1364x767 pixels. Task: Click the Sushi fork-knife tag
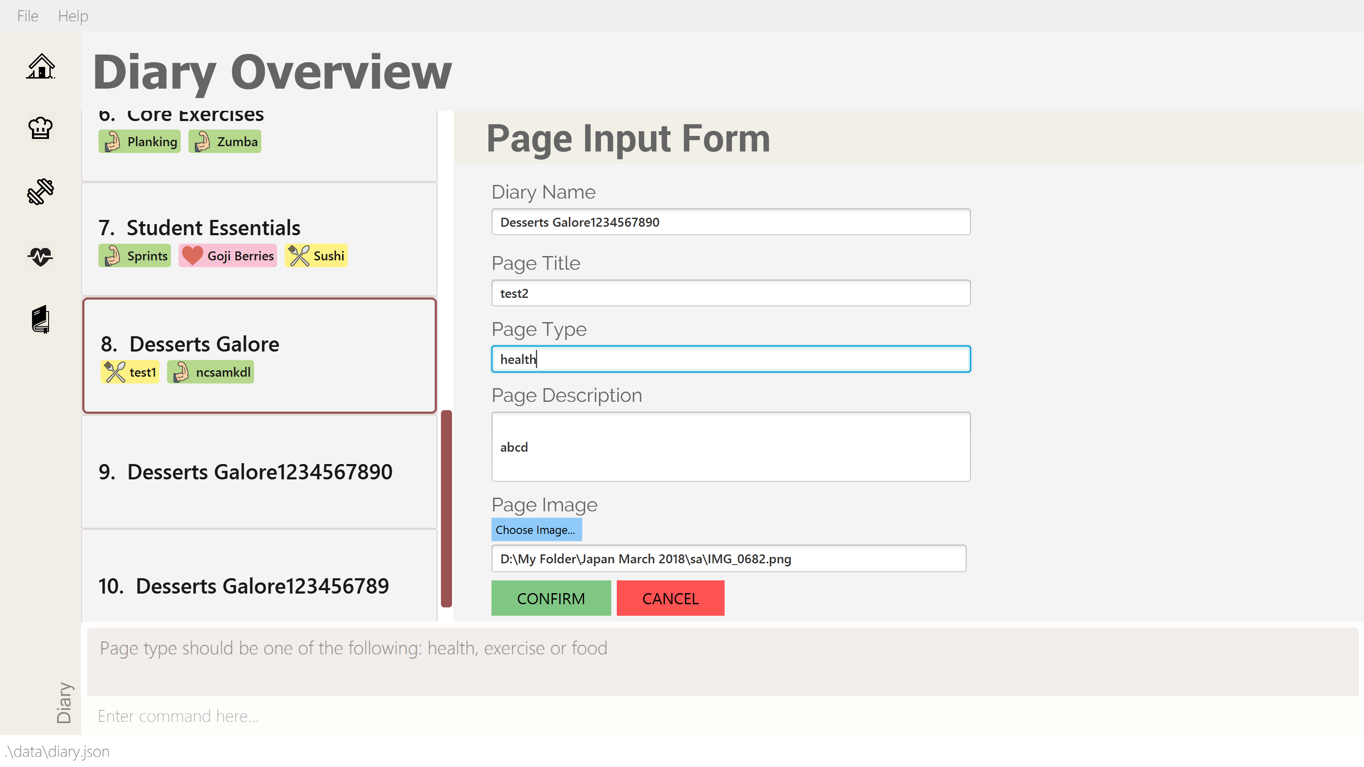coord(316,256)
